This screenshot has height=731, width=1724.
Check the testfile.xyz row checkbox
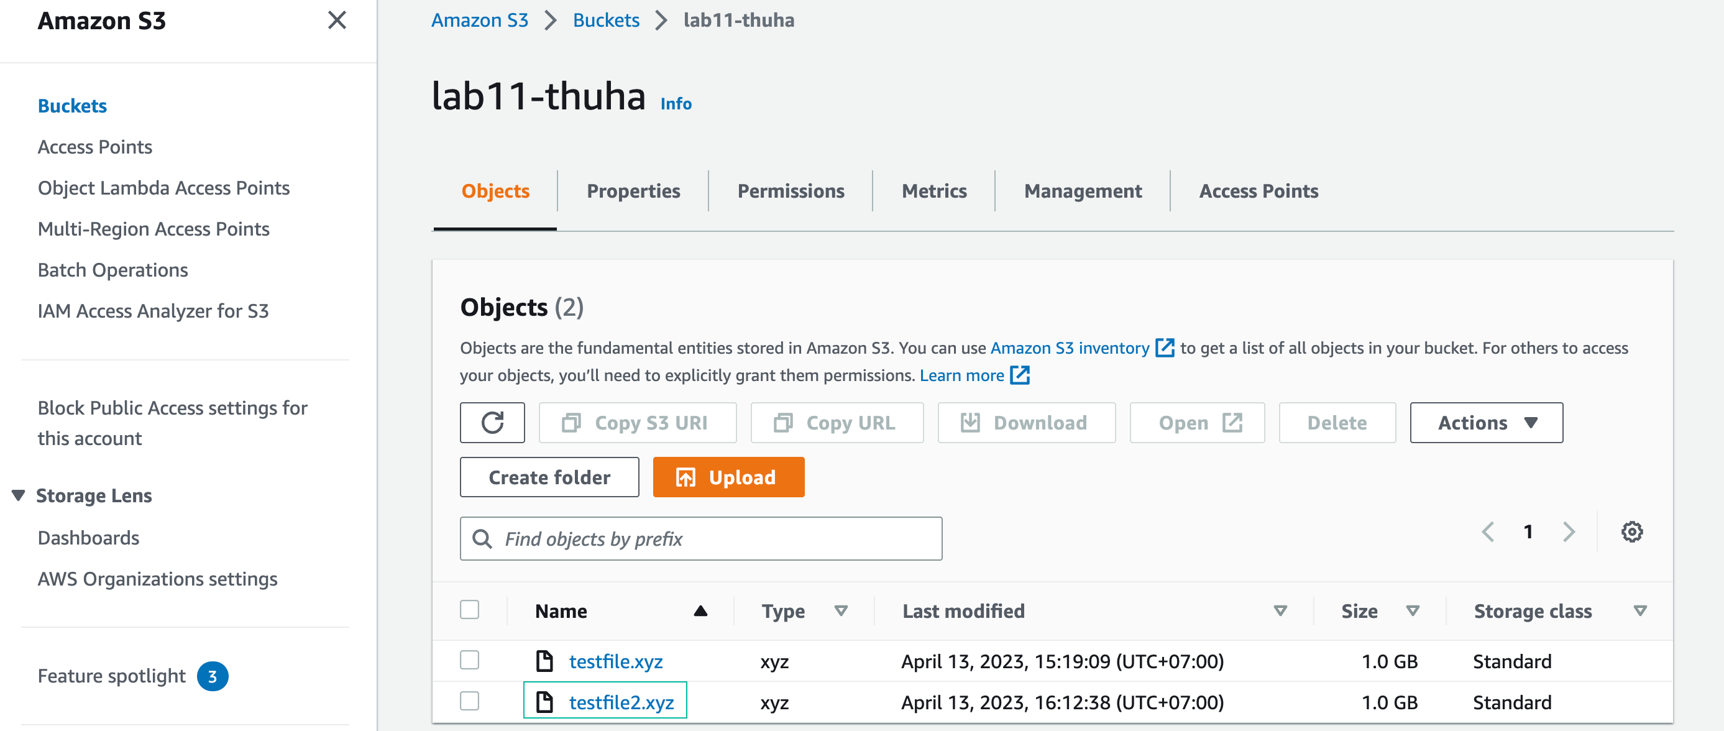tap(469, 660)
